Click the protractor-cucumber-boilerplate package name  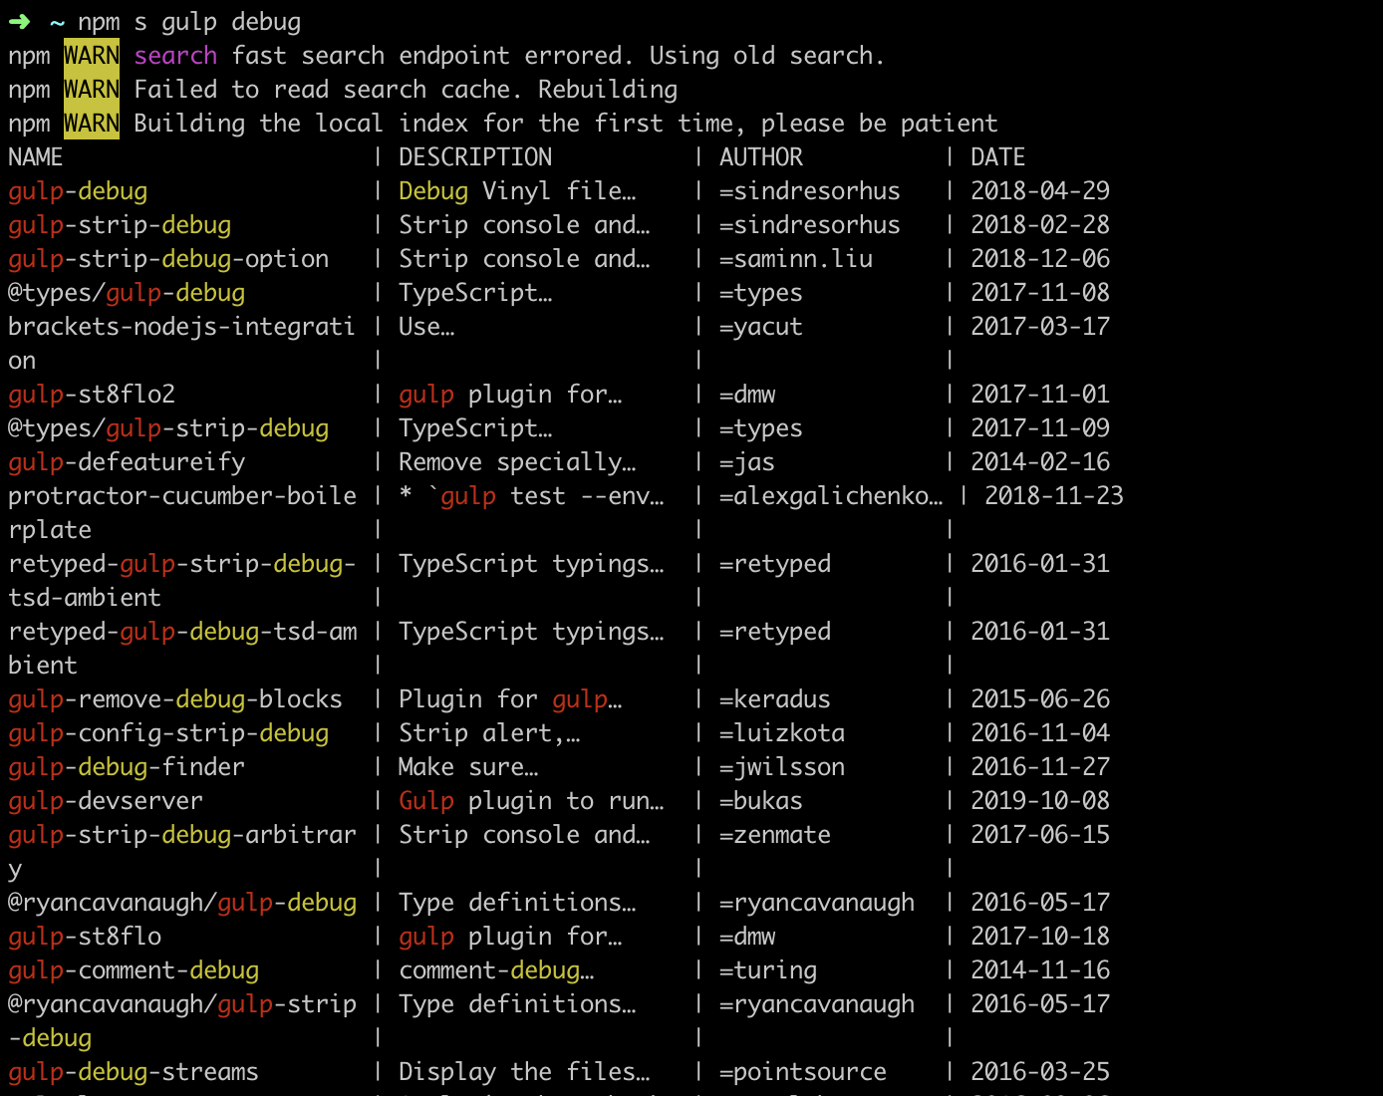tap(181, 495)
